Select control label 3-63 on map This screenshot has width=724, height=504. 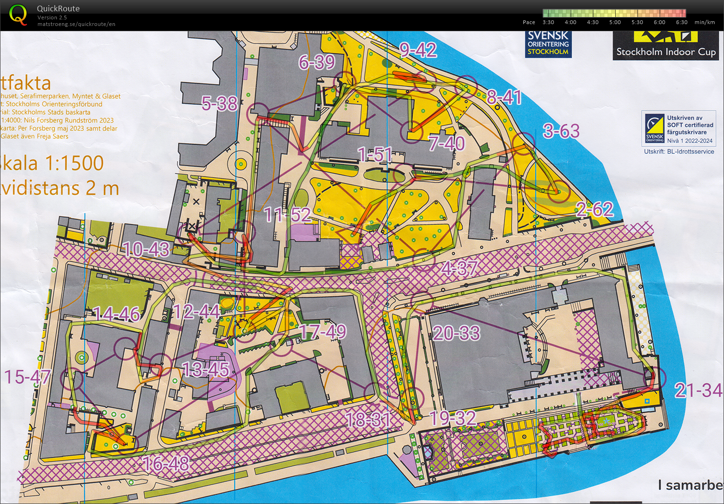click(x=561, y=131)
